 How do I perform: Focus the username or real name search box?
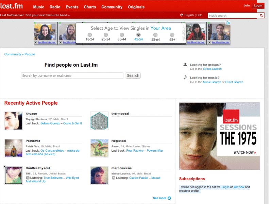[72, 75]
